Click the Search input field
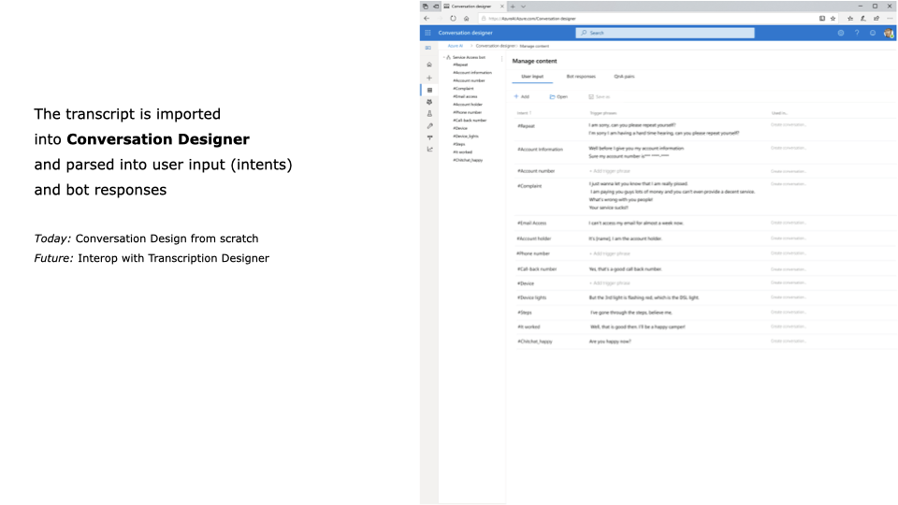898x505 pixels. pyautogui.click(x=665, y=33)
